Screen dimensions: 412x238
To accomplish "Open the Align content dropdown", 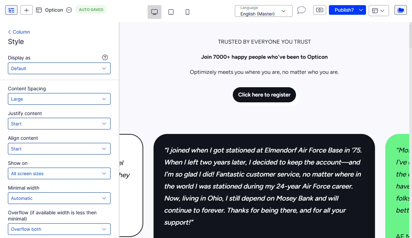I will (x=59, y=149).
